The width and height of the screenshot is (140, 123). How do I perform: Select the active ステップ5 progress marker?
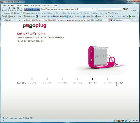pos(92,79)
